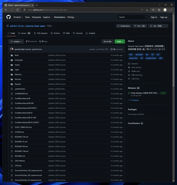This screenshot has height=185, width=177.
Task: Open the Actions tab
Action: 55,33
